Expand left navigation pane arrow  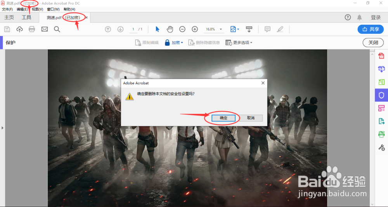pyautogui.click(x=2, y=128)
